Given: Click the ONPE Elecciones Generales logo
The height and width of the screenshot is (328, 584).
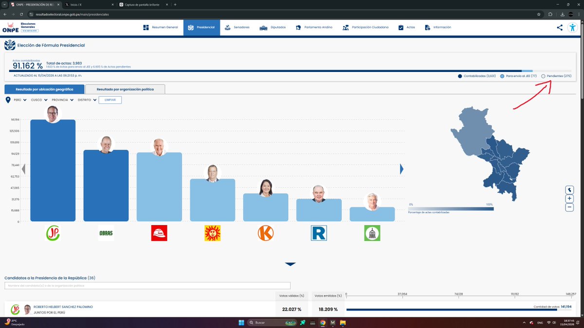Looking at the screenshot, I should click(20, 27).
